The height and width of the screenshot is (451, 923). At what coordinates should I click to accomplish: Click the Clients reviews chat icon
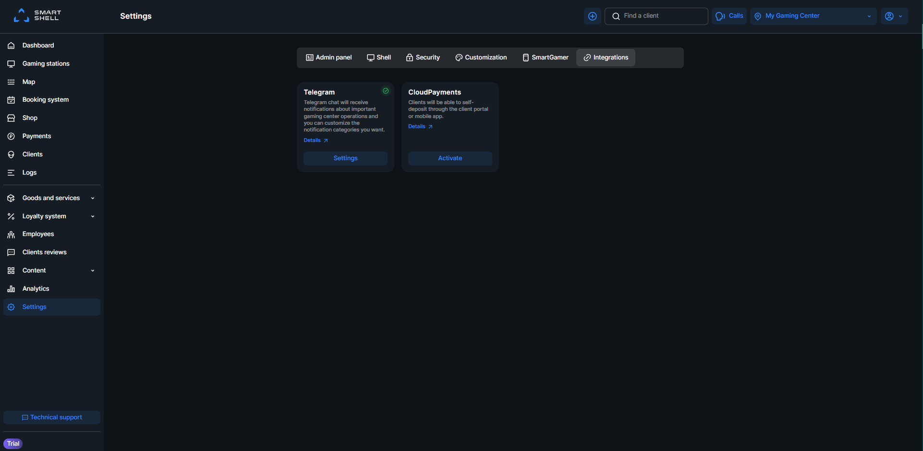coord(11,252)
